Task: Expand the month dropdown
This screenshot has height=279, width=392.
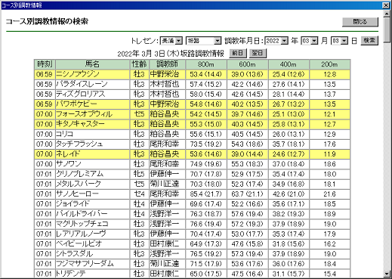Action: point(310,41)
